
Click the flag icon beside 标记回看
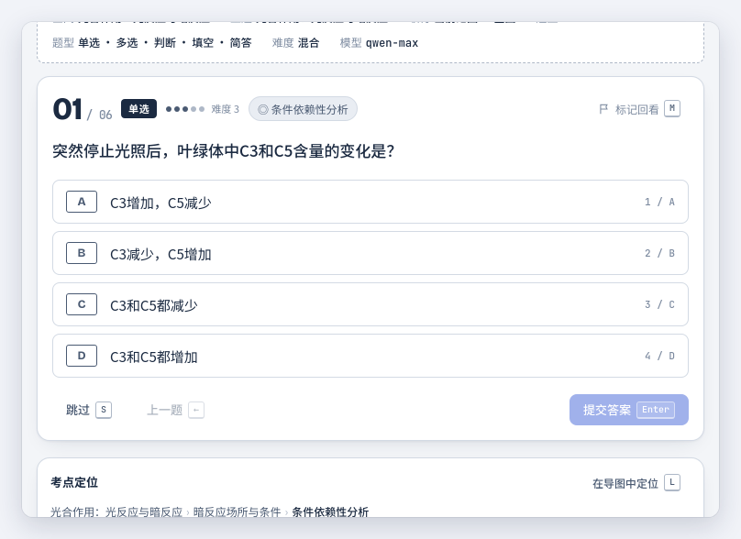point(603,109)
